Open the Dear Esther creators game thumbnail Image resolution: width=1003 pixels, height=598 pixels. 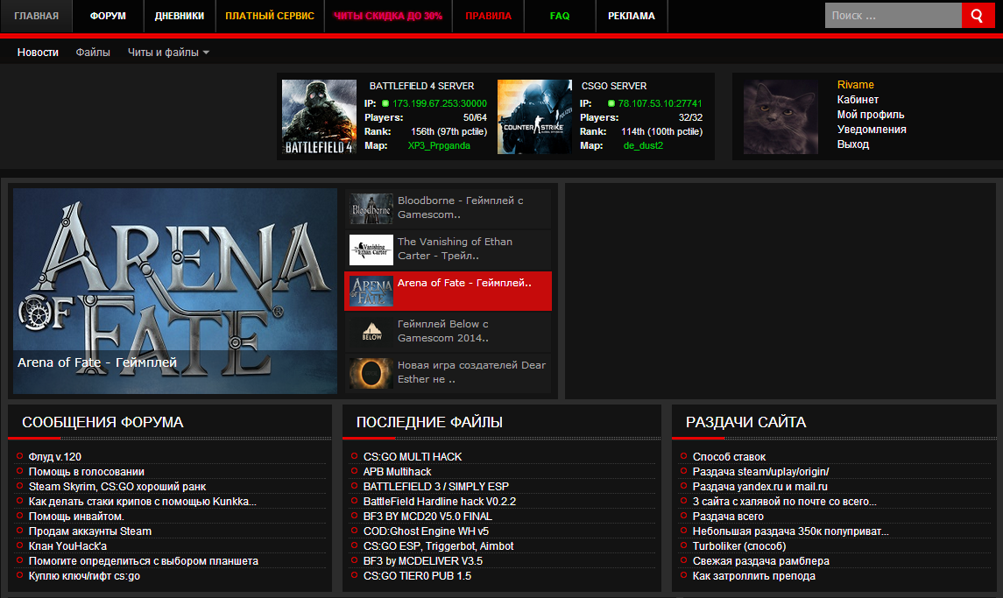(x=371, y=373)
